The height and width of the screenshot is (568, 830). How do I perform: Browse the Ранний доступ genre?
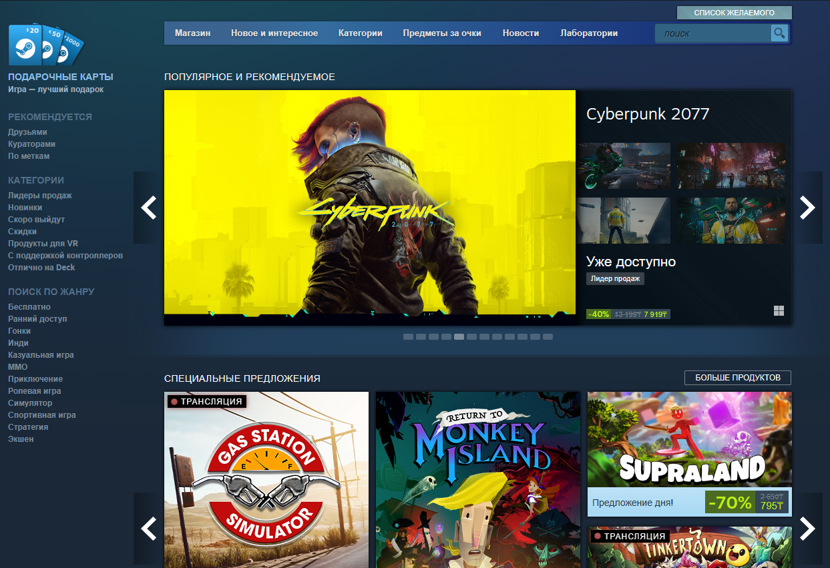[37, 319]
